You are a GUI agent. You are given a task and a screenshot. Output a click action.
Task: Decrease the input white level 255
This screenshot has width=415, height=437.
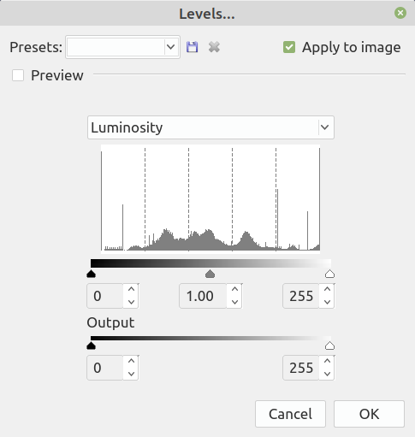[x=327, y=302]
